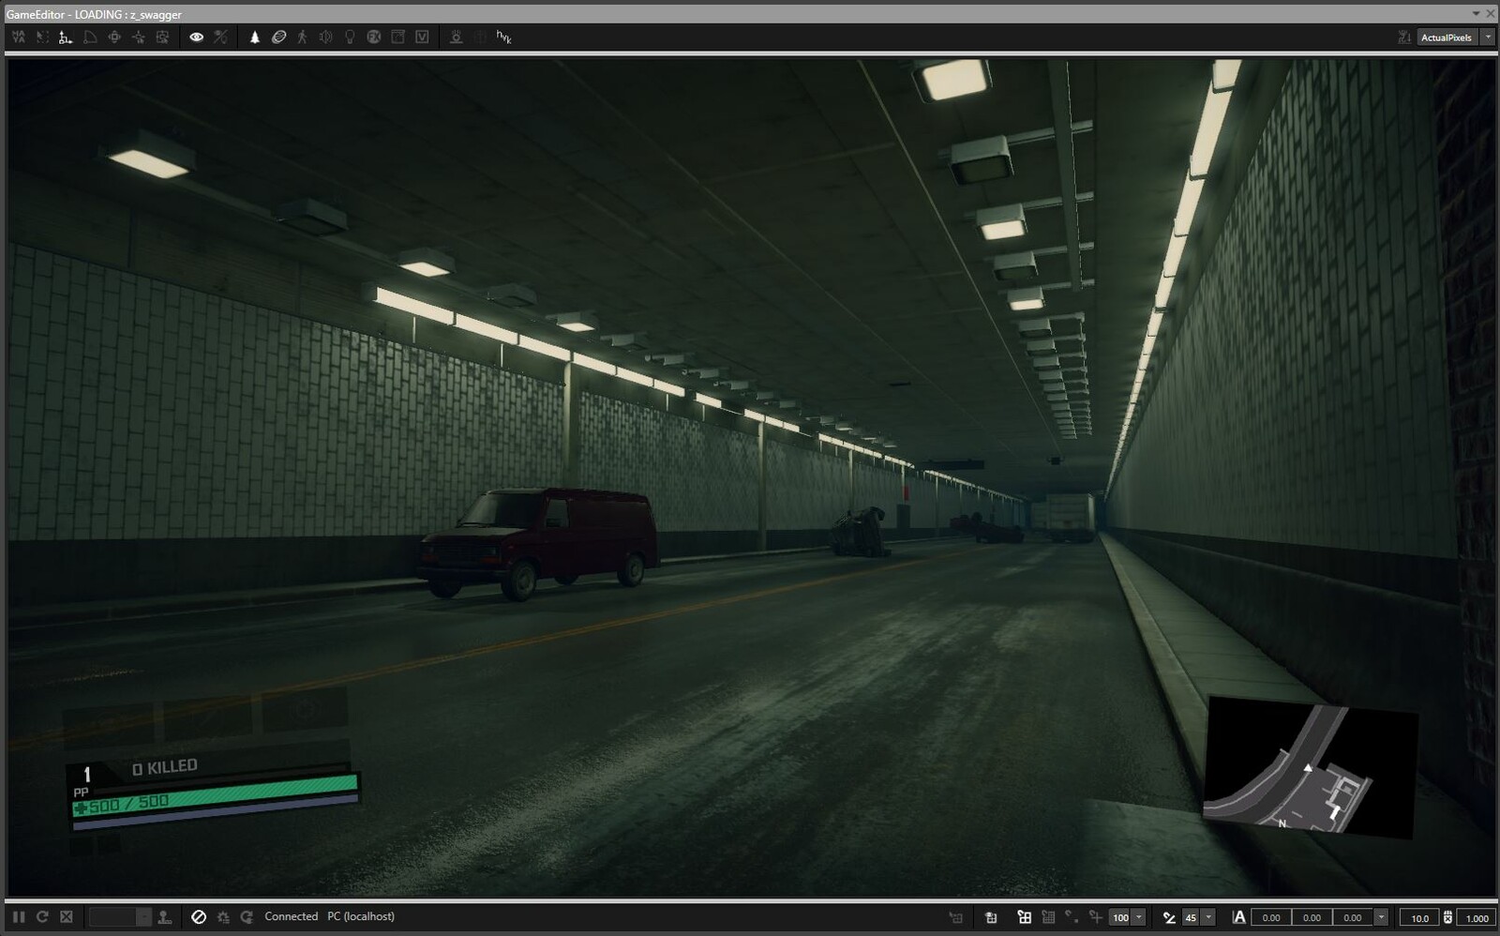Toggle the eye visibility icon
This screenshot has height=936, width=1500.
click(196, 38)
